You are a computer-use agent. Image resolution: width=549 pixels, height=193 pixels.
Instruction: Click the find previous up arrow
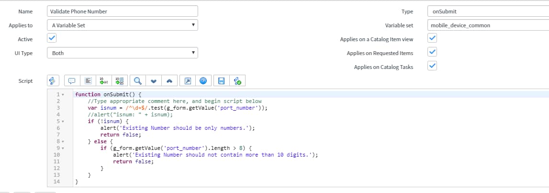[x=169, y=81]
